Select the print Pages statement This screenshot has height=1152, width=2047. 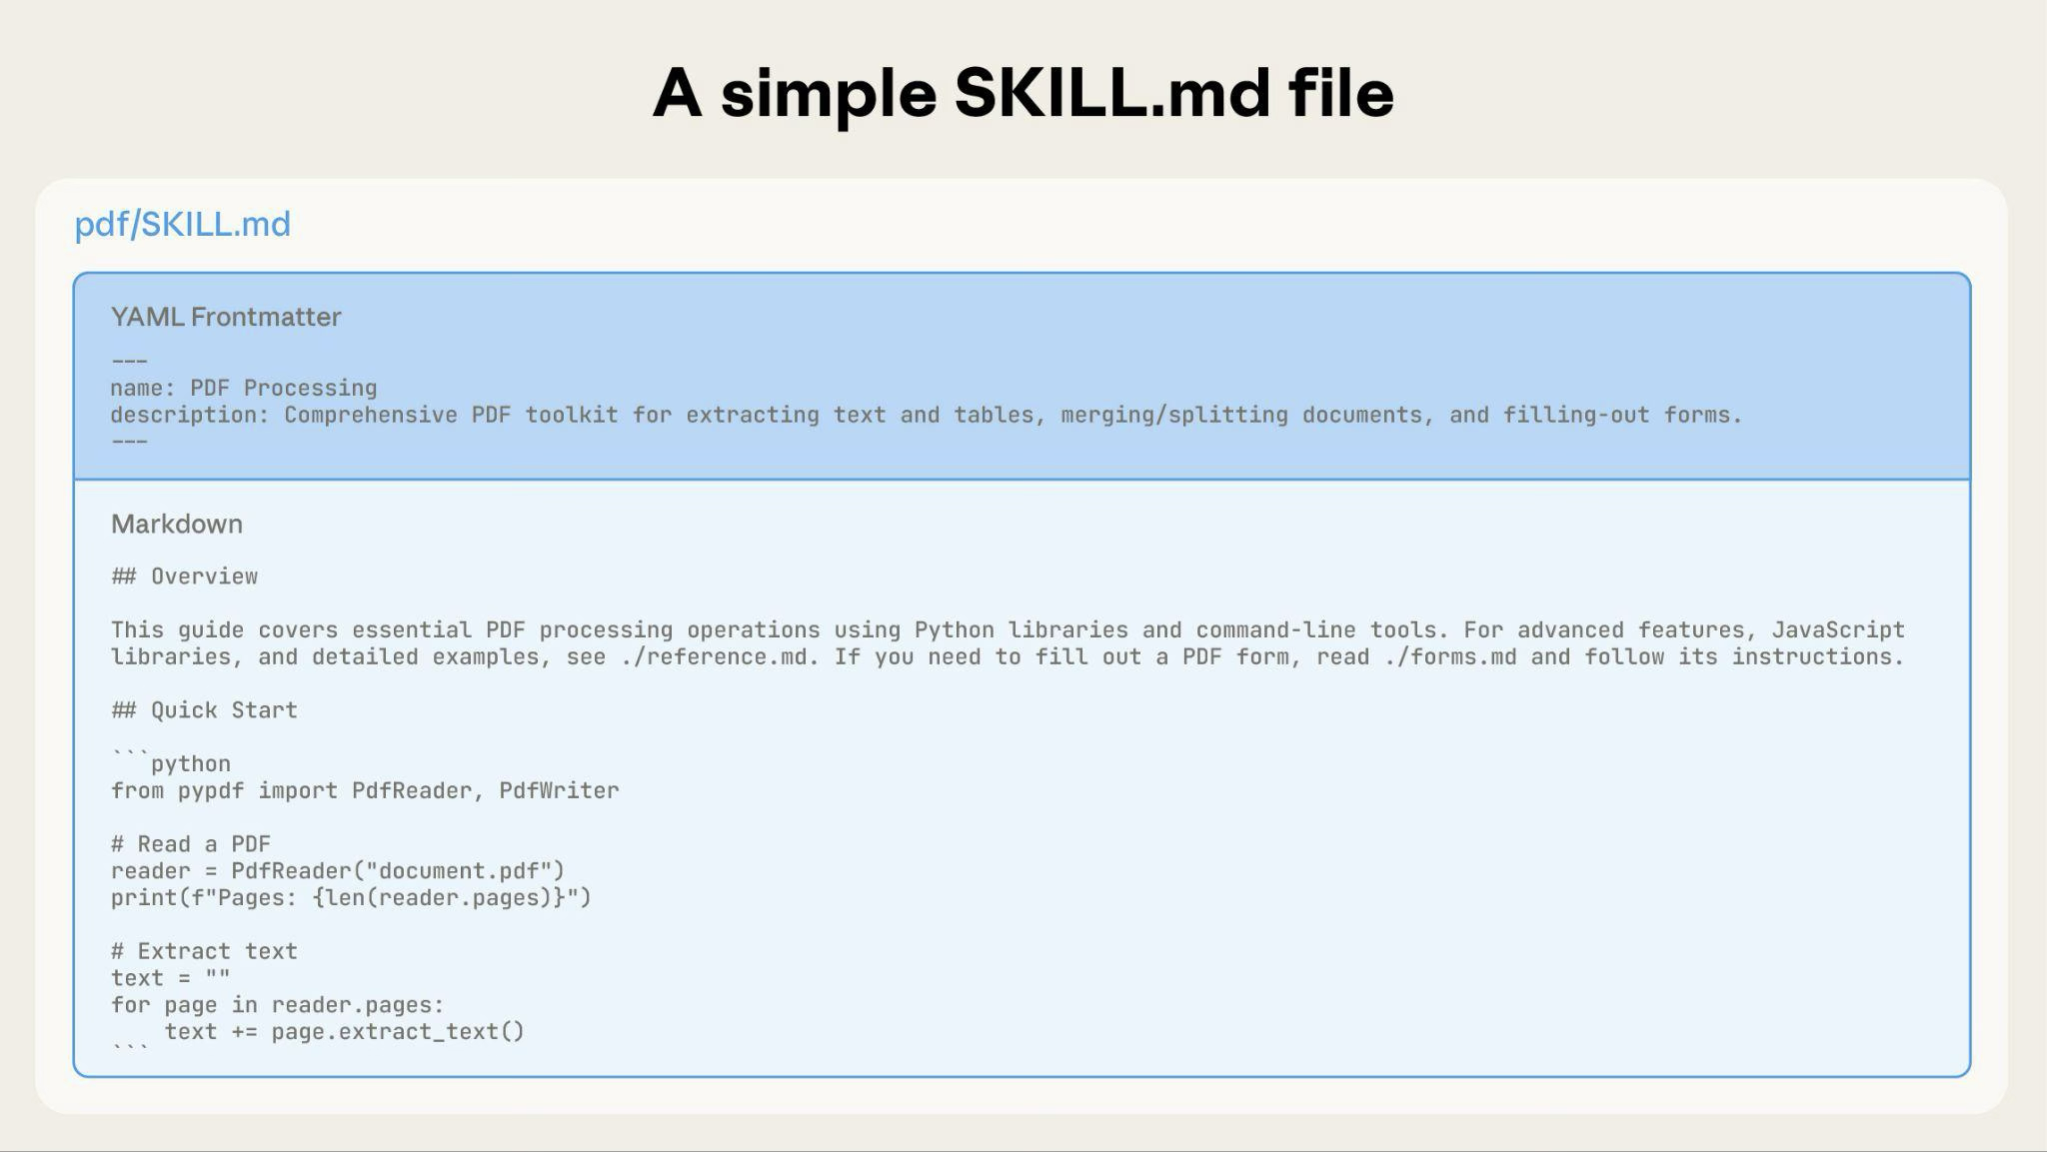(x=352, y=897)
